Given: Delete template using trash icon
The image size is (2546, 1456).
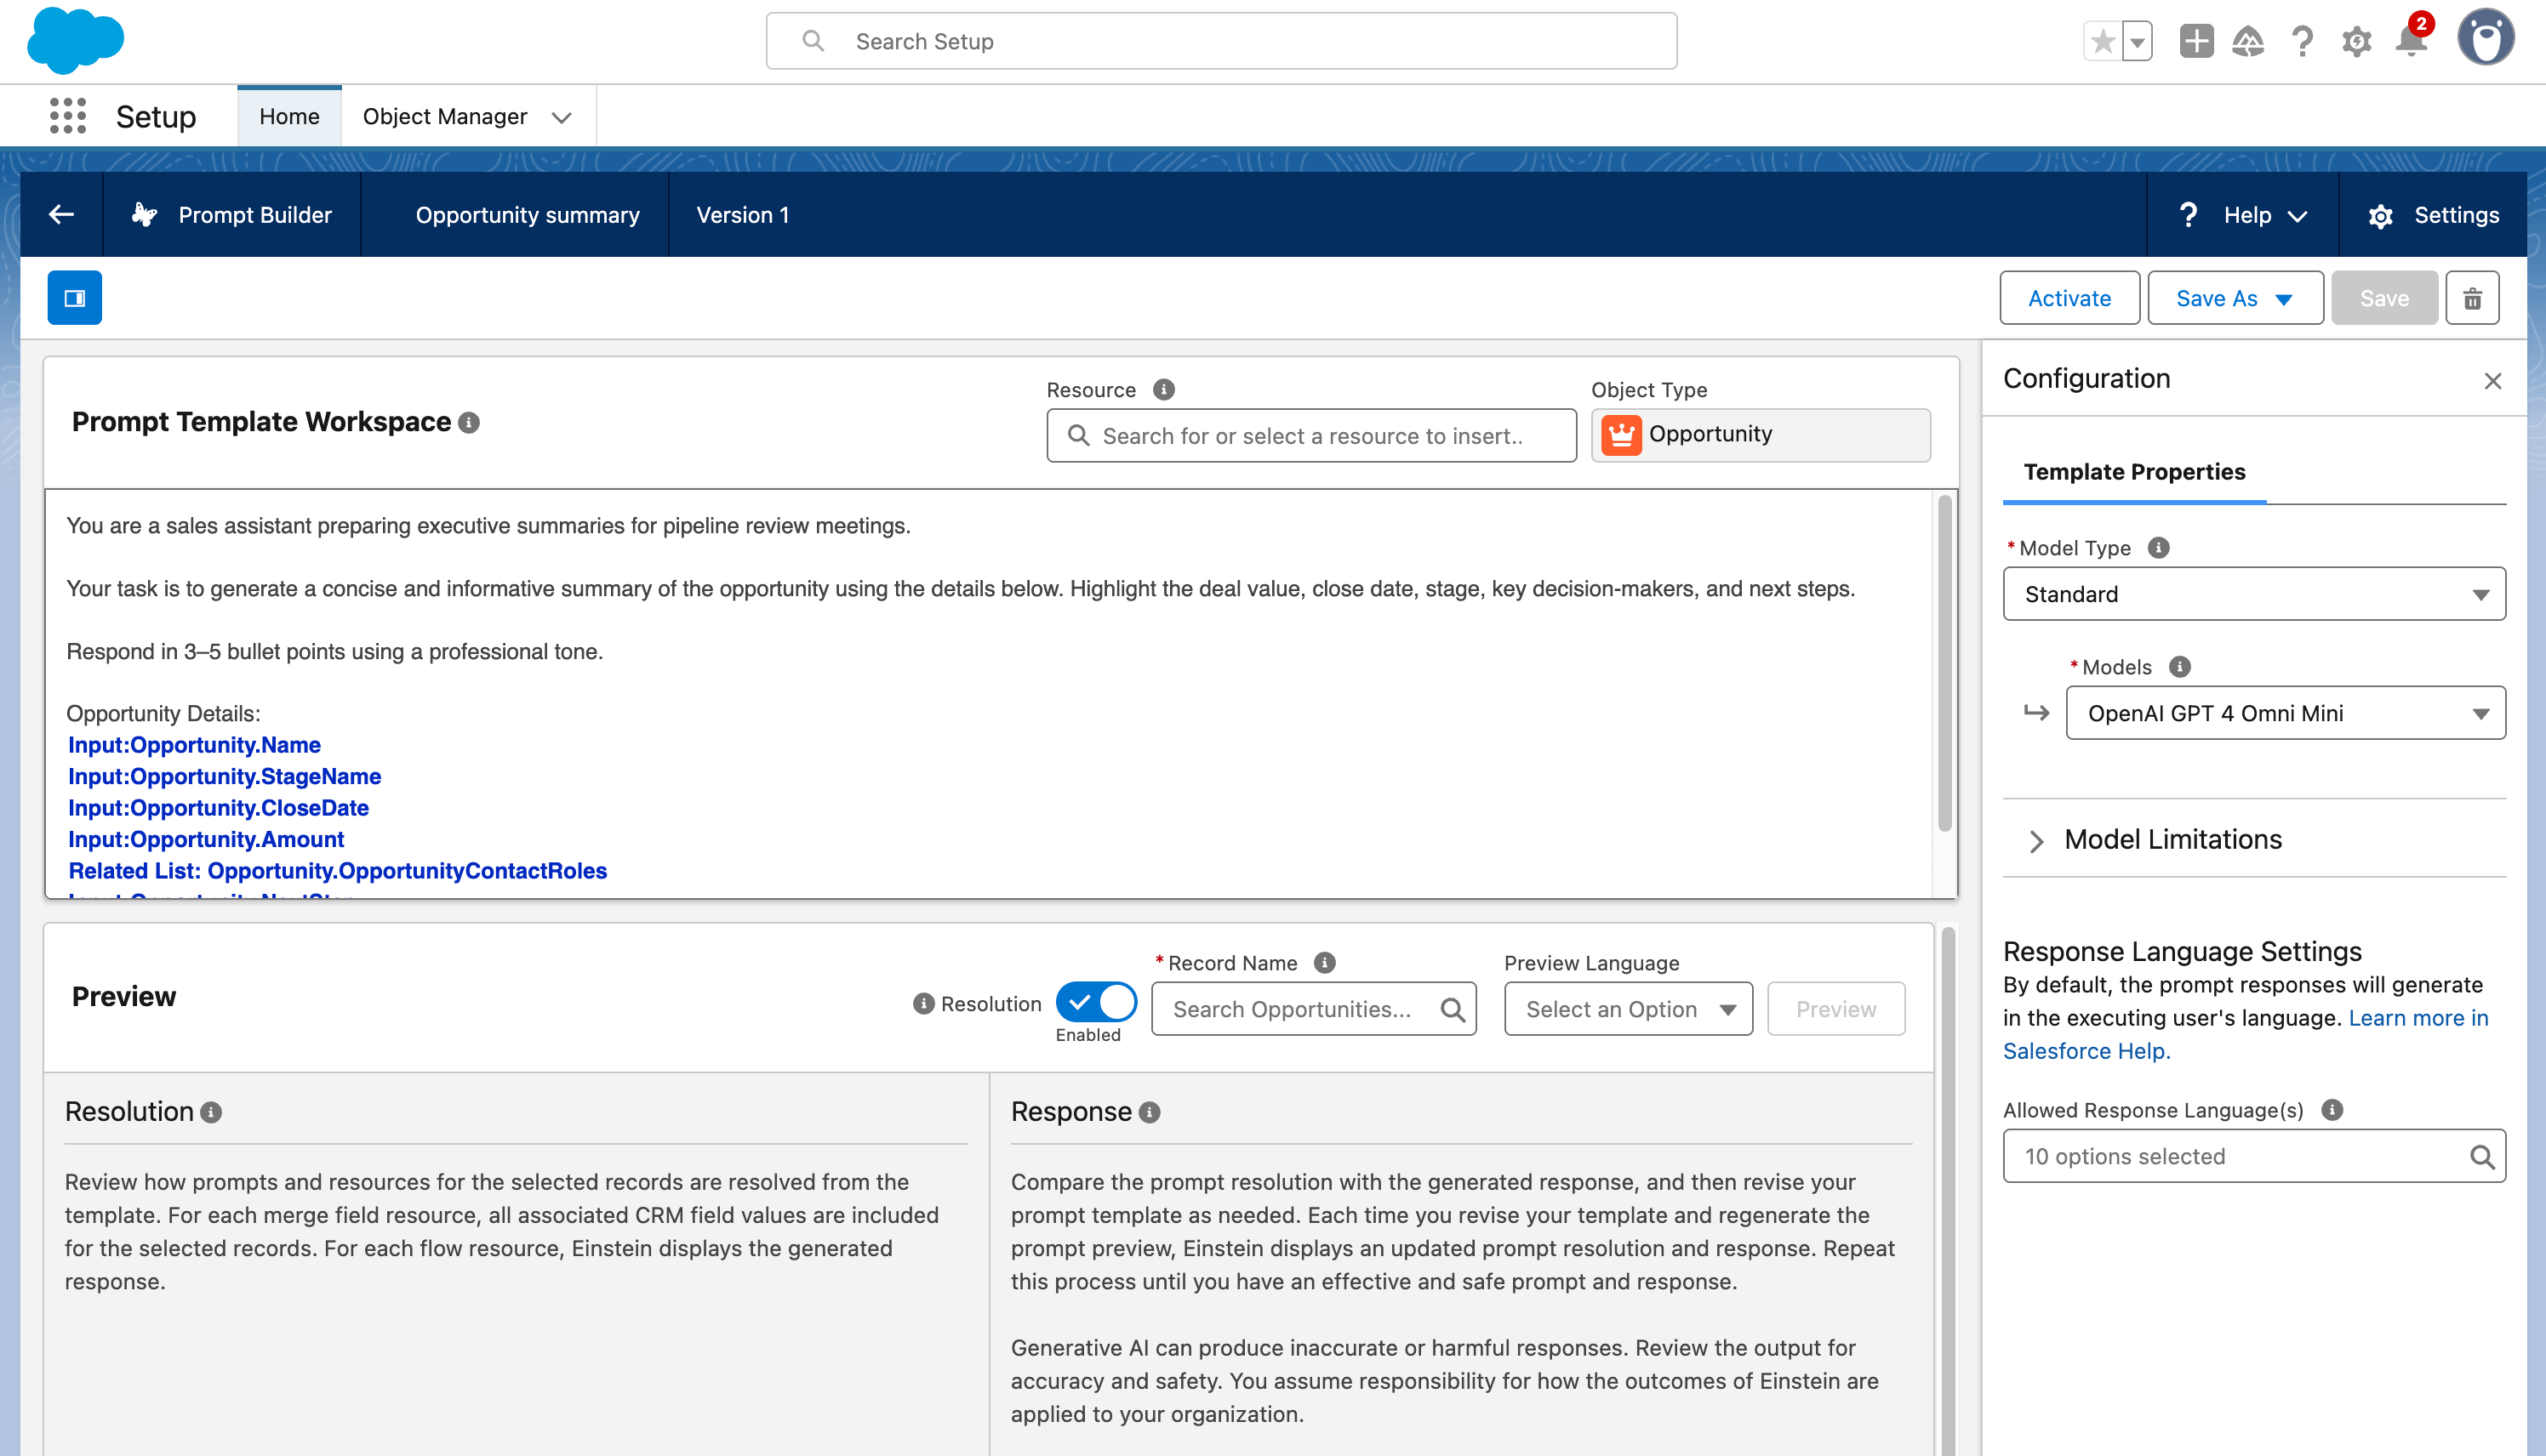Looking at the screenshot, I should point(2472,298).
